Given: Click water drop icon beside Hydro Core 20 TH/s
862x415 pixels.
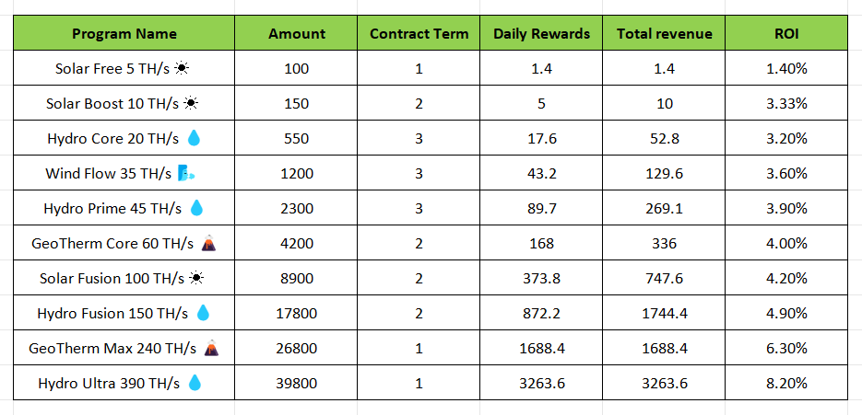Looking at the screenshot, I should click(194, 138).
